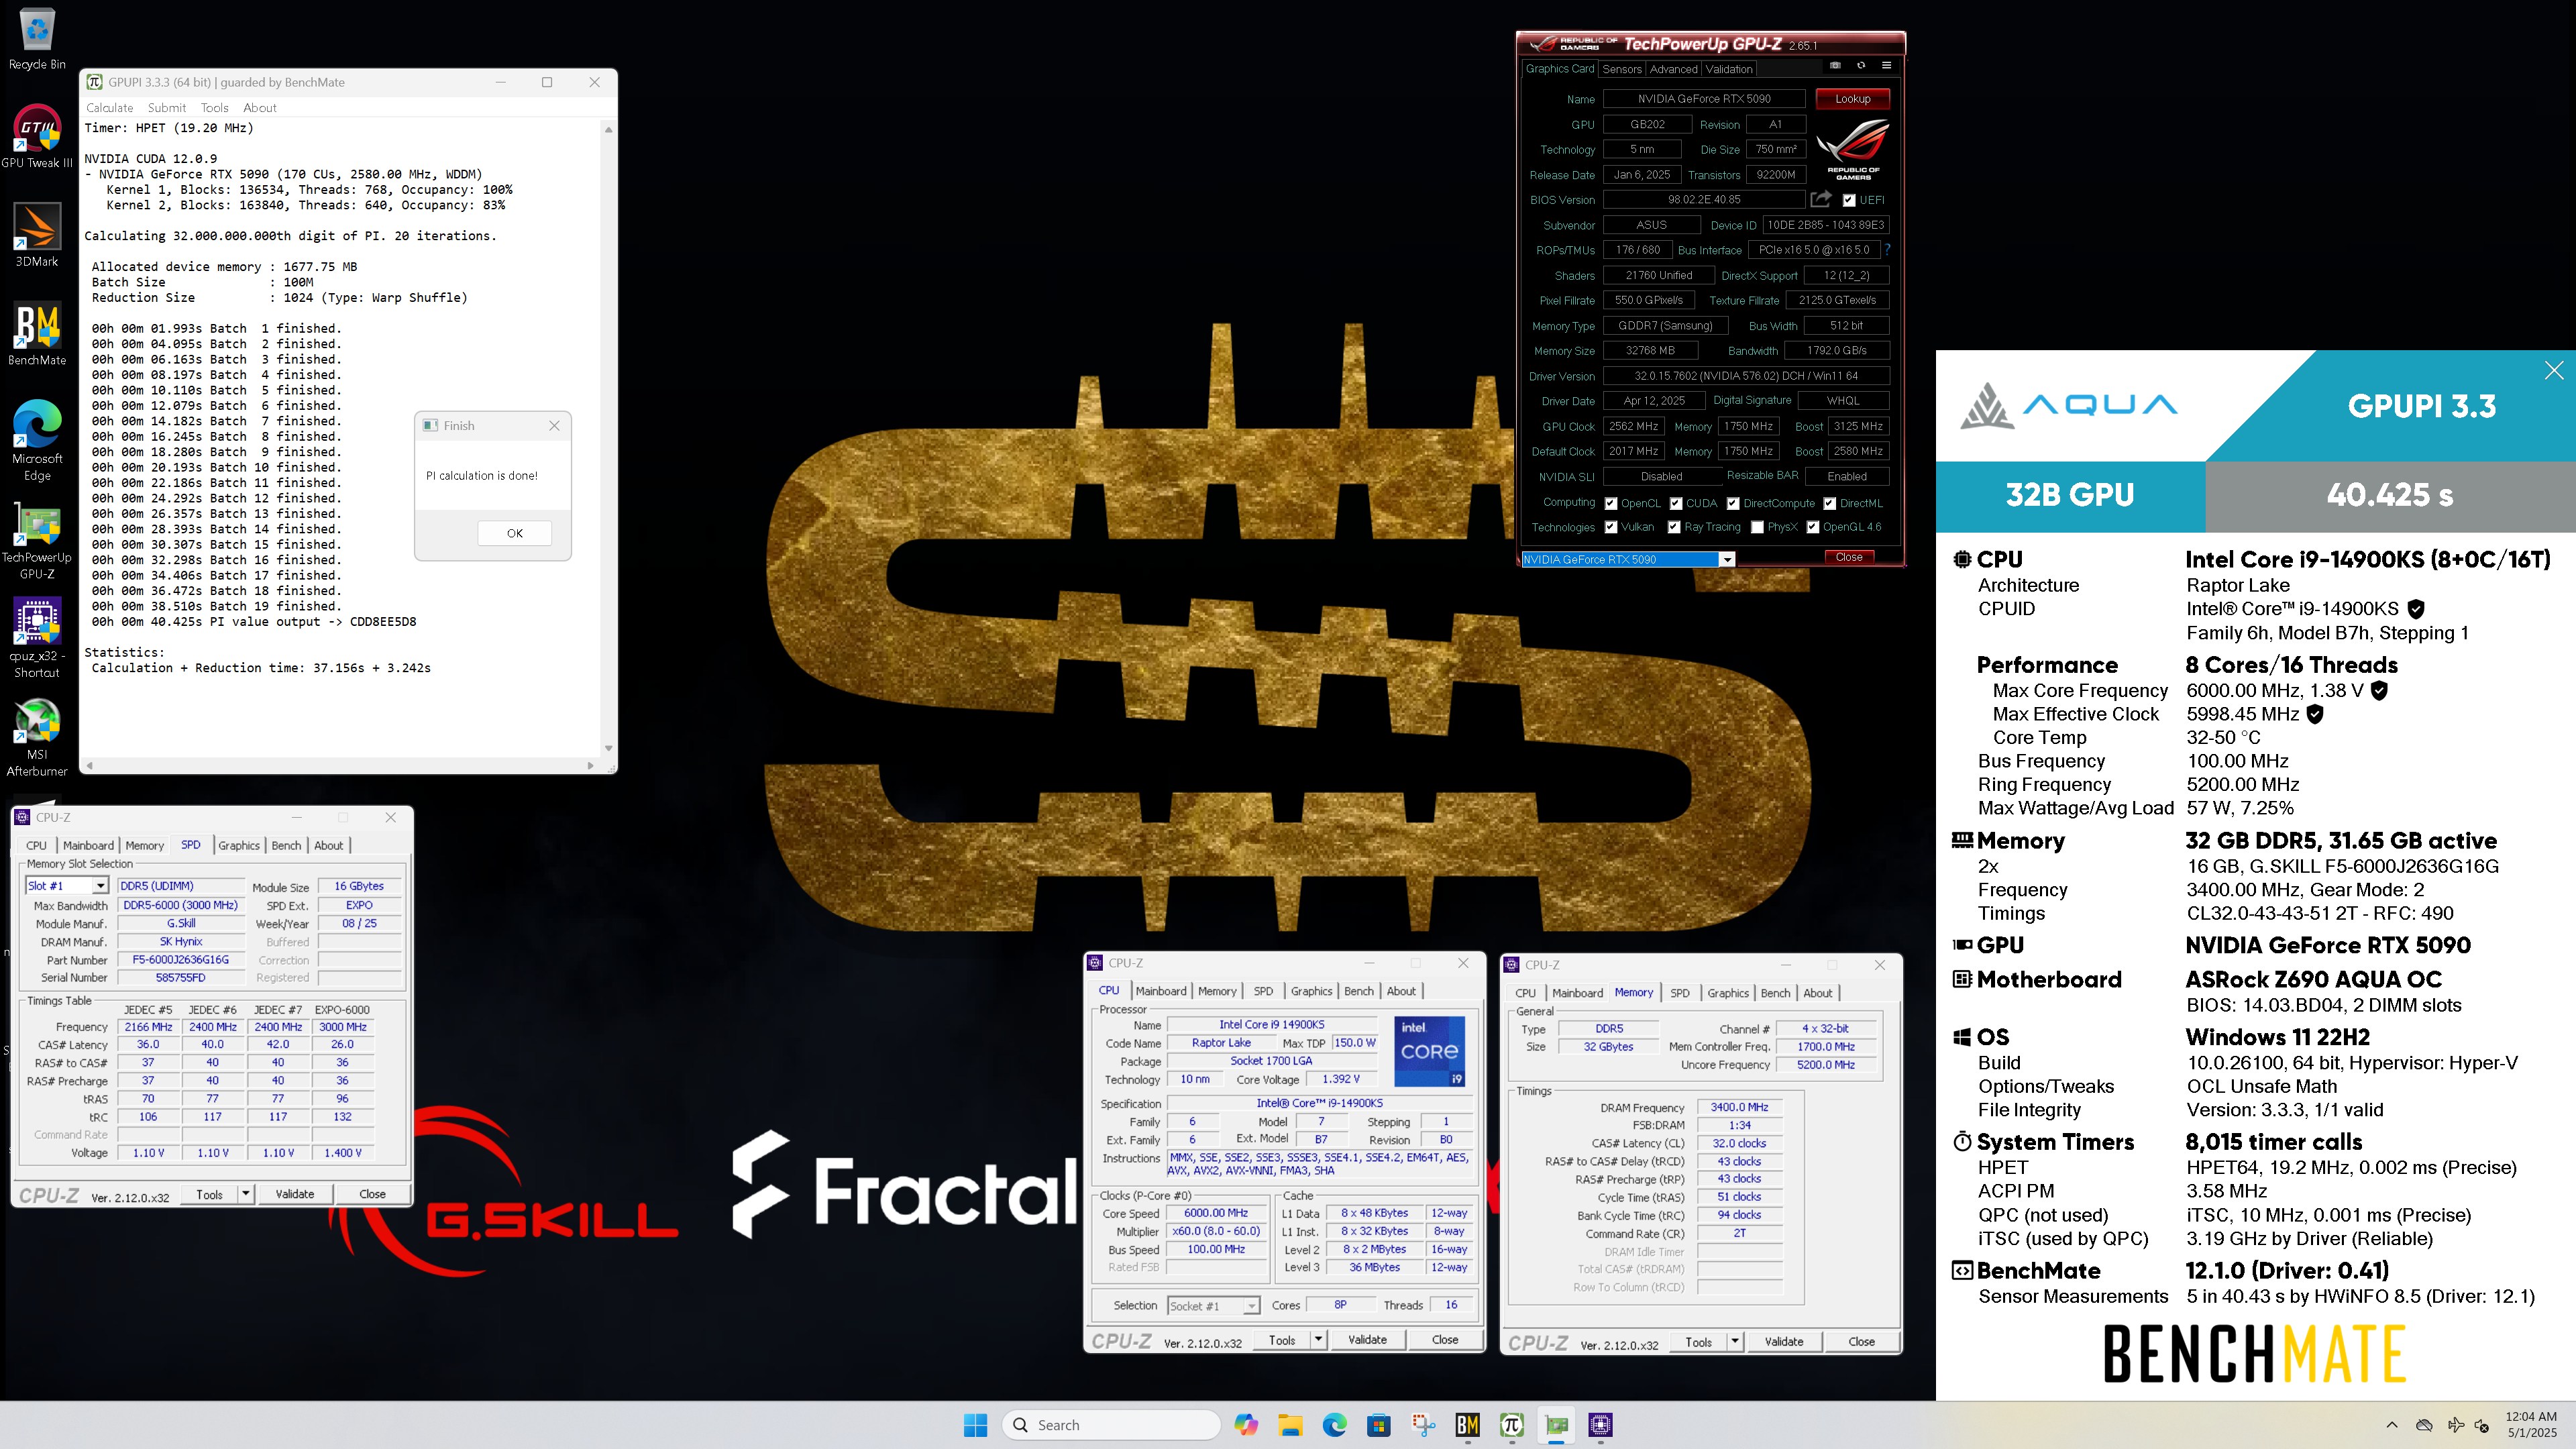
Task: Click Close in CPU tab CPU-Z window
Action: [x=1445, y=1339]
